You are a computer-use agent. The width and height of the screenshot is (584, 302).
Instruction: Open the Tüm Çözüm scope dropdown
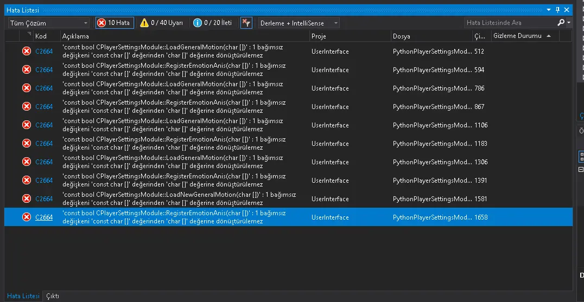pyautogui.click(x=49, y=23)
